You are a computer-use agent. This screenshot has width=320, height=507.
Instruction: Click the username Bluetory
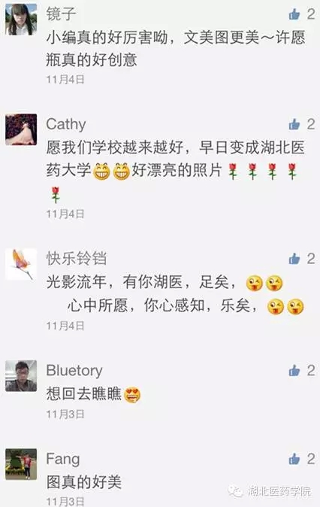pyautogui.click(x=74, y=371)
